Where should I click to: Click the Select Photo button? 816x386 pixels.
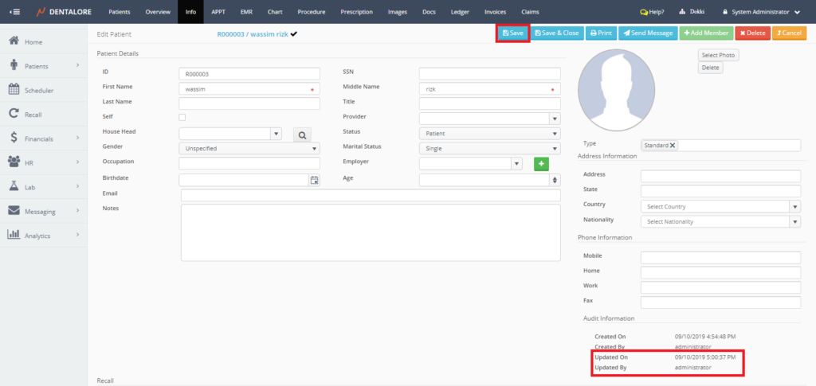pos(718,55)
